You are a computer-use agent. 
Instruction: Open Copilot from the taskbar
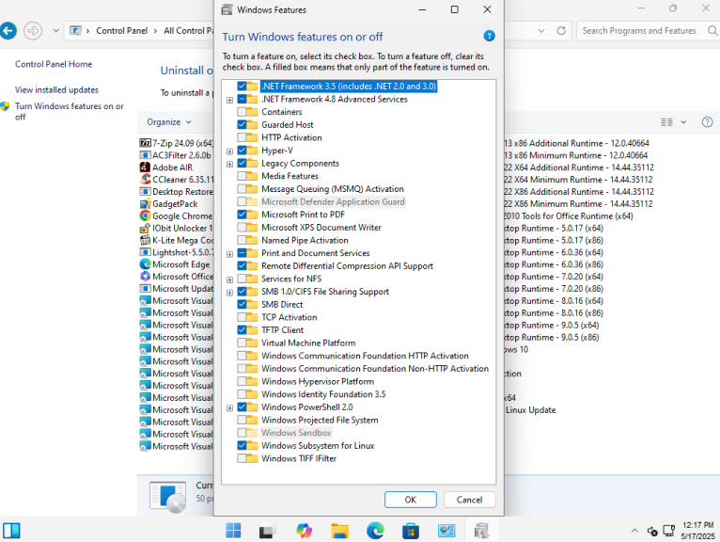coord(304,531)
